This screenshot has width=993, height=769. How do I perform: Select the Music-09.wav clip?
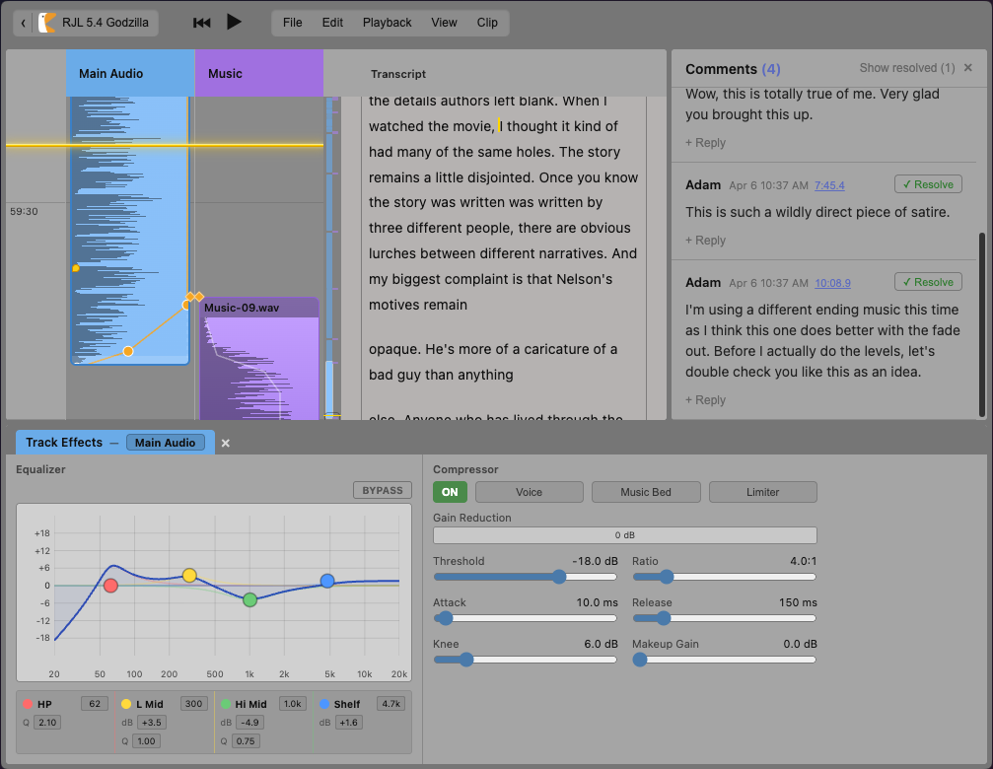coord(259,358)
